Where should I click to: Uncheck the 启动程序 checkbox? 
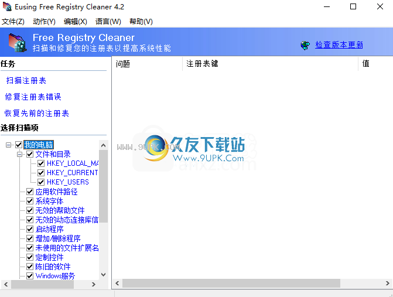(x=30, y=229)
